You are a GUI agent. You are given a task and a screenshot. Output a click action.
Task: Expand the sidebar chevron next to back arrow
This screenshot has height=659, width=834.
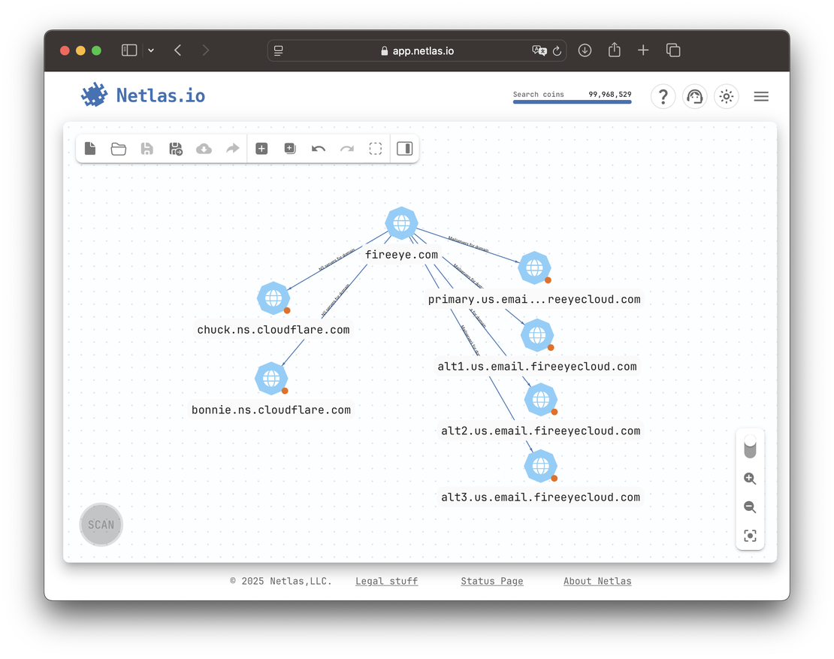[x=150, y=50]
